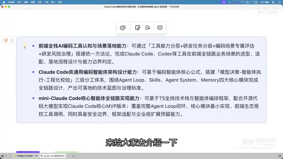
Task: Click the text 工具能力分层+研发任务分级
Action: click(182, 46)
